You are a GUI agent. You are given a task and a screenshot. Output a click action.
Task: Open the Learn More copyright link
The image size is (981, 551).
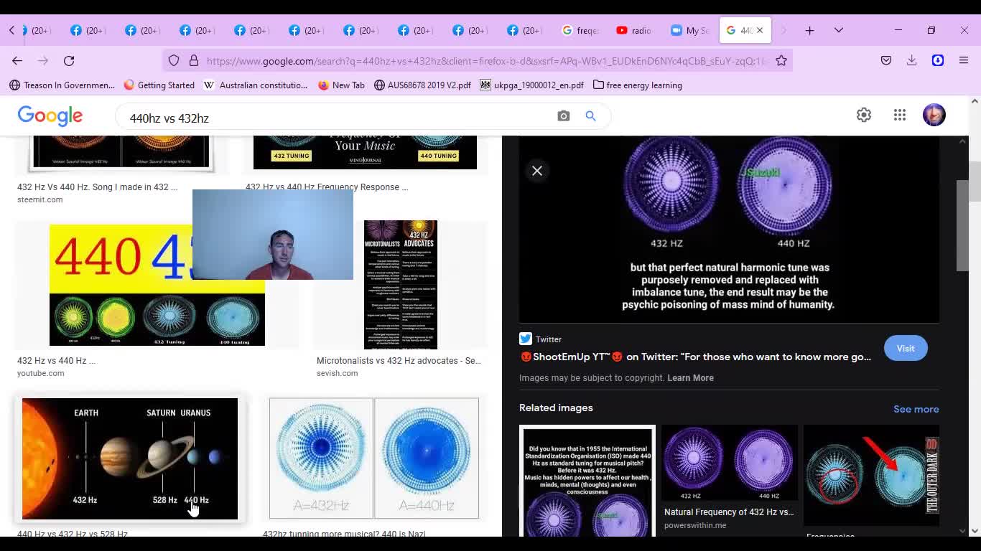pyautogui.click(x=690, y=377)
